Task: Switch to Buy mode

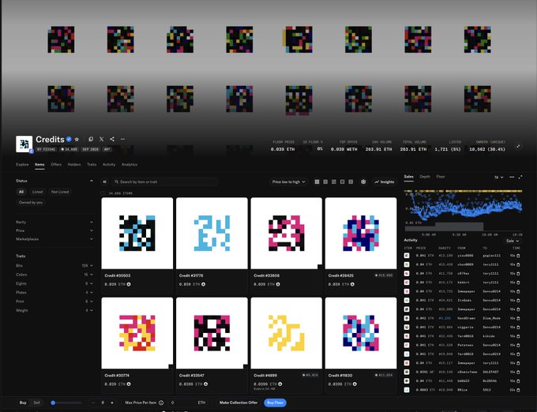Action: (23, 403)
